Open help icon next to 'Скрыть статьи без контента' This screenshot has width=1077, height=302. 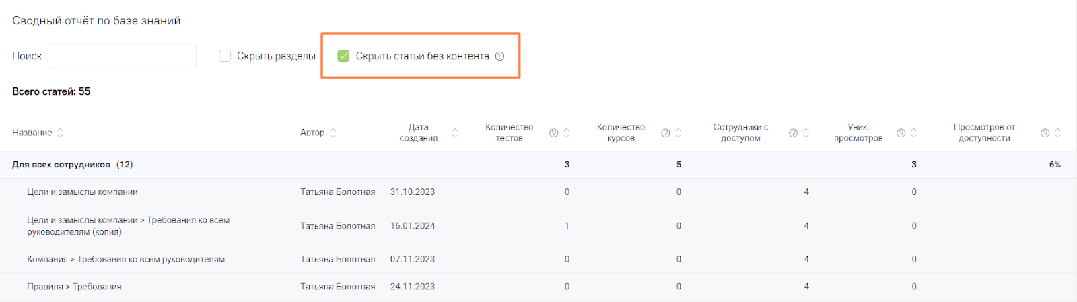click(499, 56)
